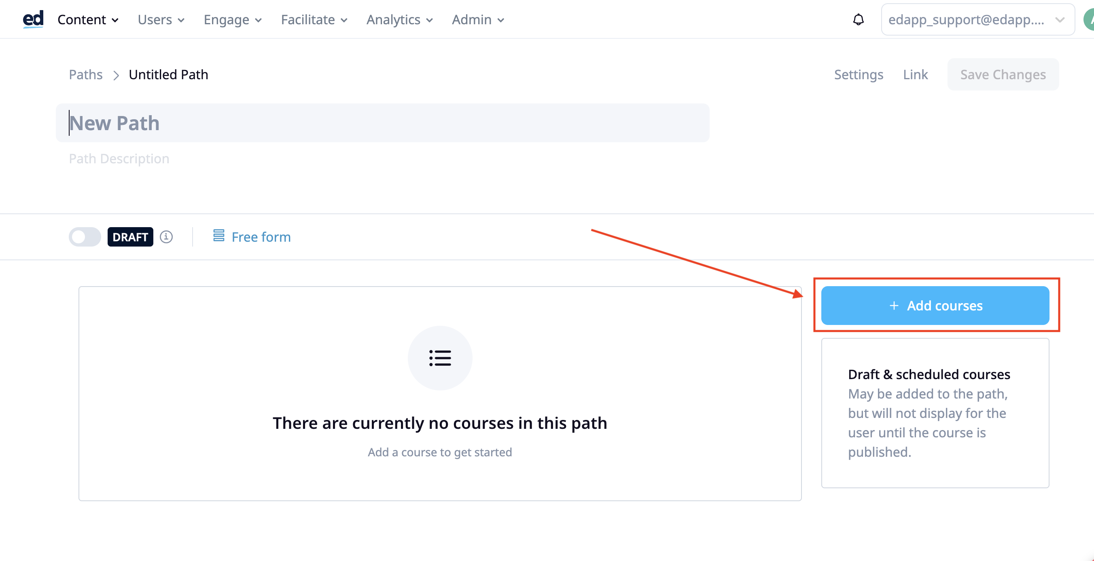Expand the Content menu
The width and height of the screenshot is (1094, 561).
coord(88,19)
